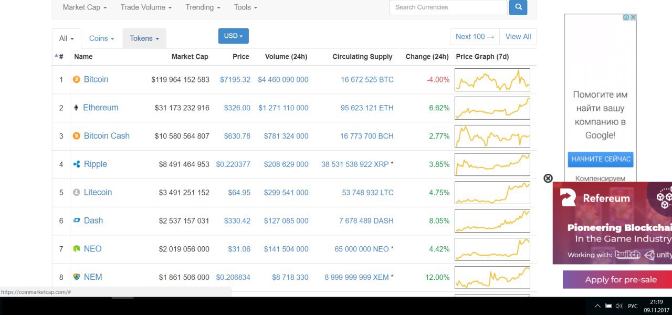Open the NEM name link

(x=93, y=277)
